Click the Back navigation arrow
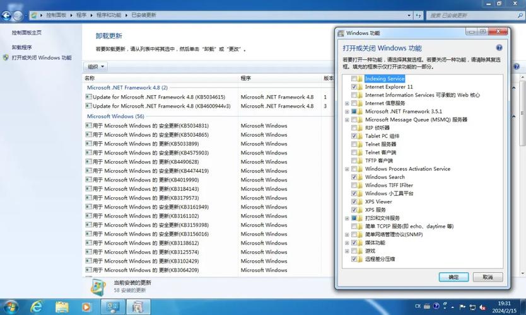526x315 pixels. click(x=6, y=15)
